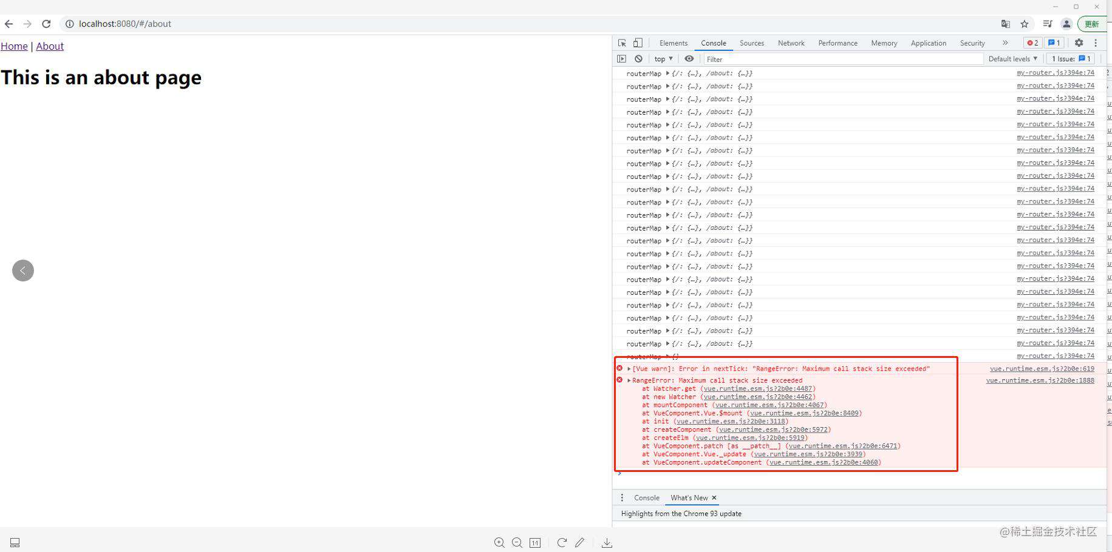This screenshot has width=1112, height=552.
Task: Open the drawer kebab menu
Action: (x=622, y=497)
